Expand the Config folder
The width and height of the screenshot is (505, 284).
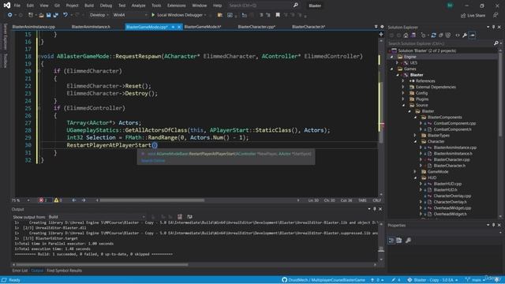(x=403, y=93)
